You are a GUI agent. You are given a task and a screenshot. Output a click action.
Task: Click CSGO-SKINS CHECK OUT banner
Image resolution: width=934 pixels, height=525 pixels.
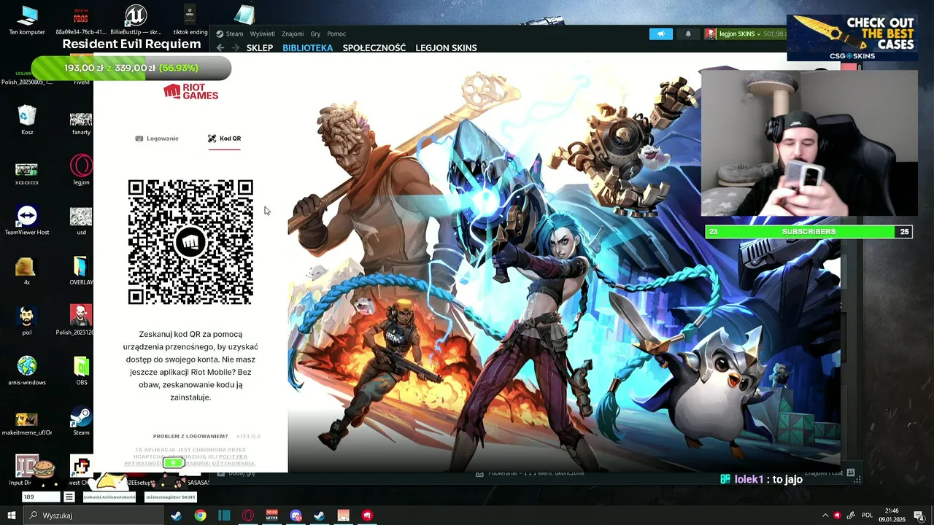[851, 38]
